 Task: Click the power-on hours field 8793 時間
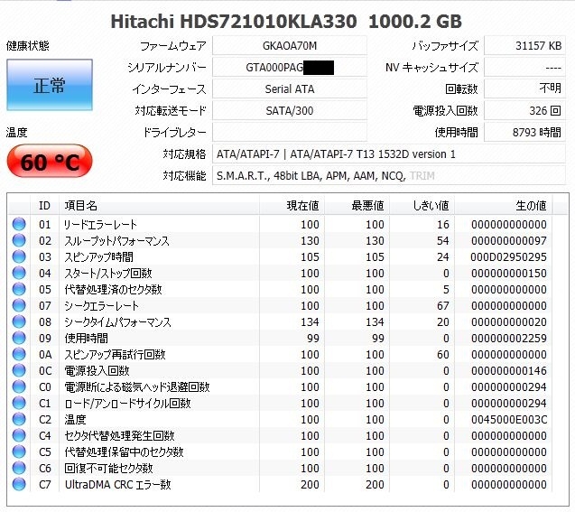tap(524, 133)
